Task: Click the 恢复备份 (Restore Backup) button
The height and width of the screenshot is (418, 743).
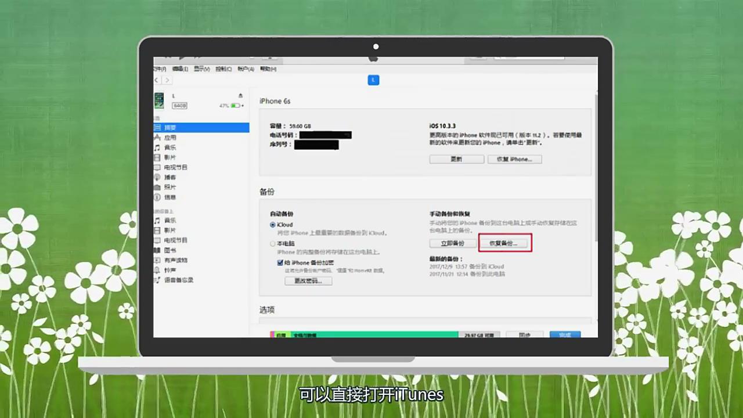Action: [x=504, y=243]
